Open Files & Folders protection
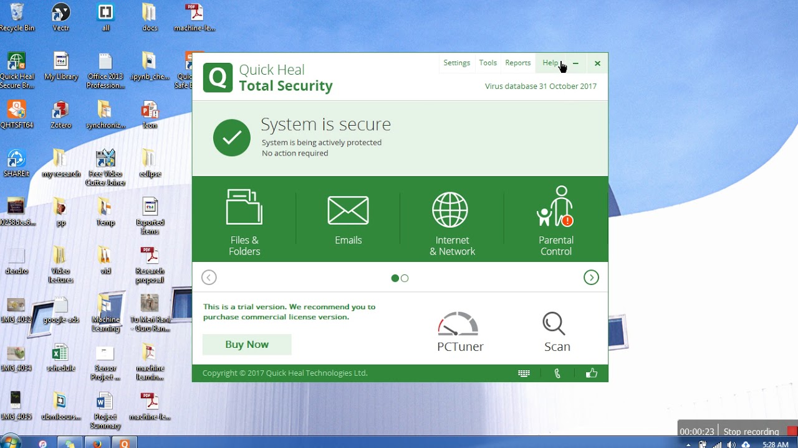 pos(244,222)
